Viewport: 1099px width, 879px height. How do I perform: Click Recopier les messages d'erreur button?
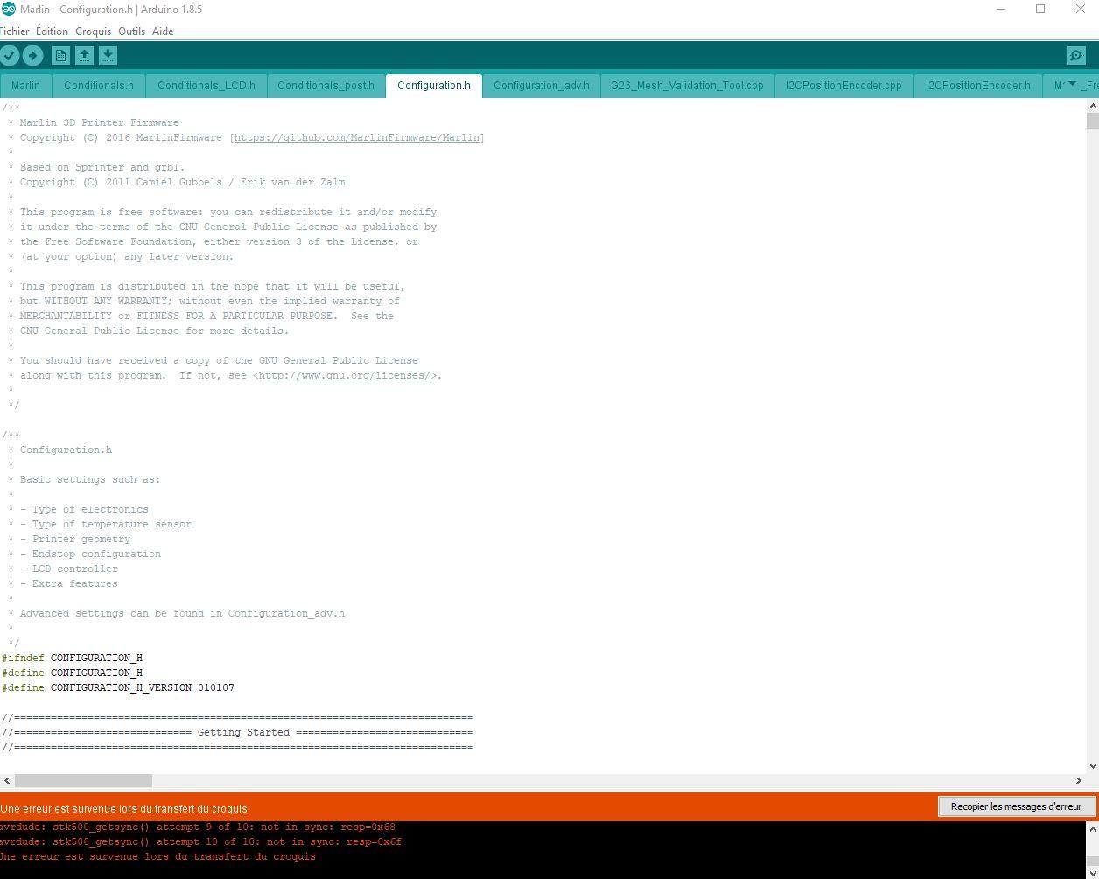coord(1016,806)
